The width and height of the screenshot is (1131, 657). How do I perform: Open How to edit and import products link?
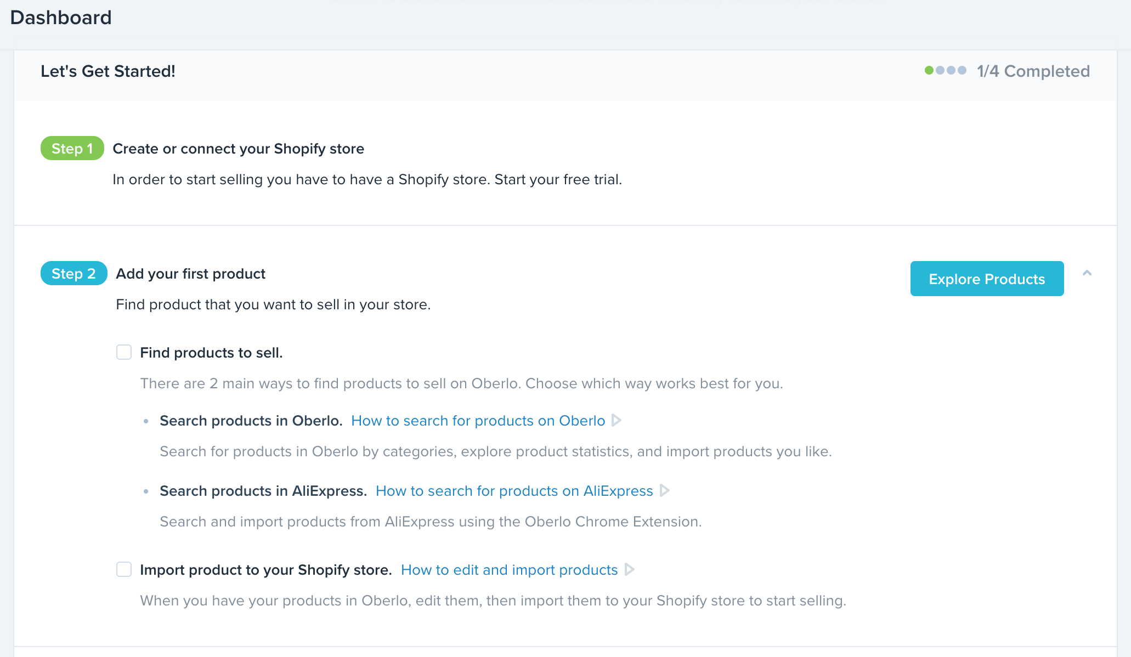(x=509, y=570)
